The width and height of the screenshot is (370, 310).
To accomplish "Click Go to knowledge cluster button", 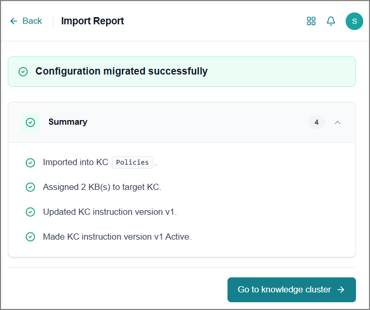I will [291, 289].
